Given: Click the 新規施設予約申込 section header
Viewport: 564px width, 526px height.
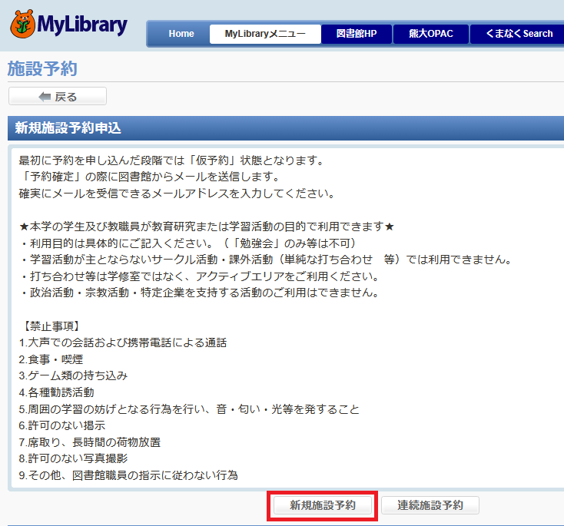Looking at the screenshot, I should tap(286, 128).
